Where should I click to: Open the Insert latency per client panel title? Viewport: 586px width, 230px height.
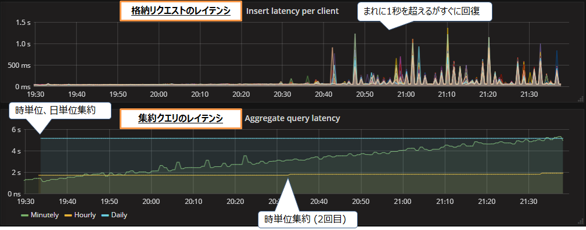292,11
